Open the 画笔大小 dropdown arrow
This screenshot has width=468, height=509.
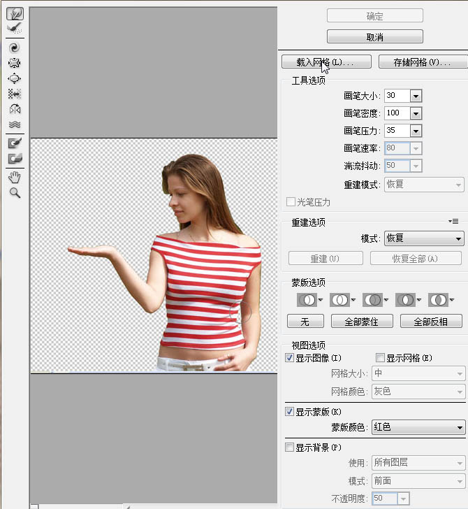pyautogui.click(x=416, y=96)
